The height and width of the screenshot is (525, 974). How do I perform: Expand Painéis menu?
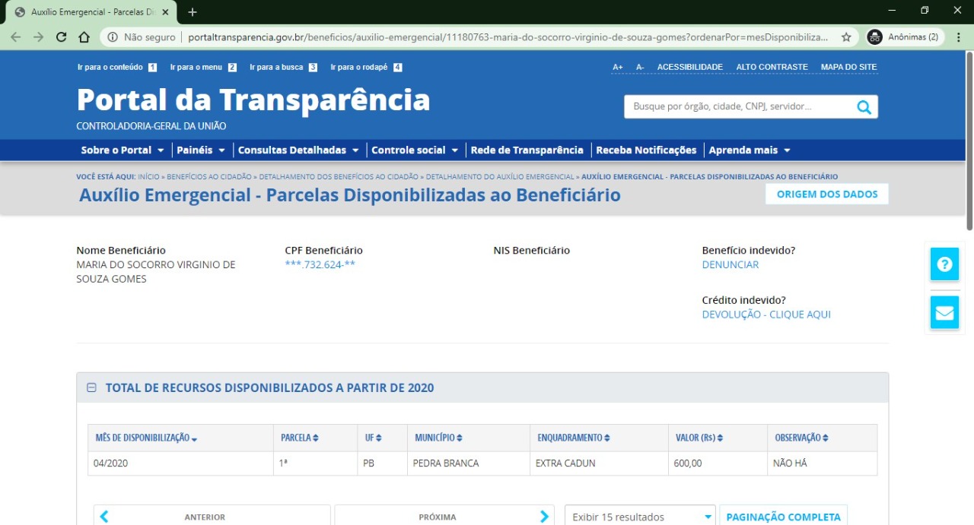201,150
